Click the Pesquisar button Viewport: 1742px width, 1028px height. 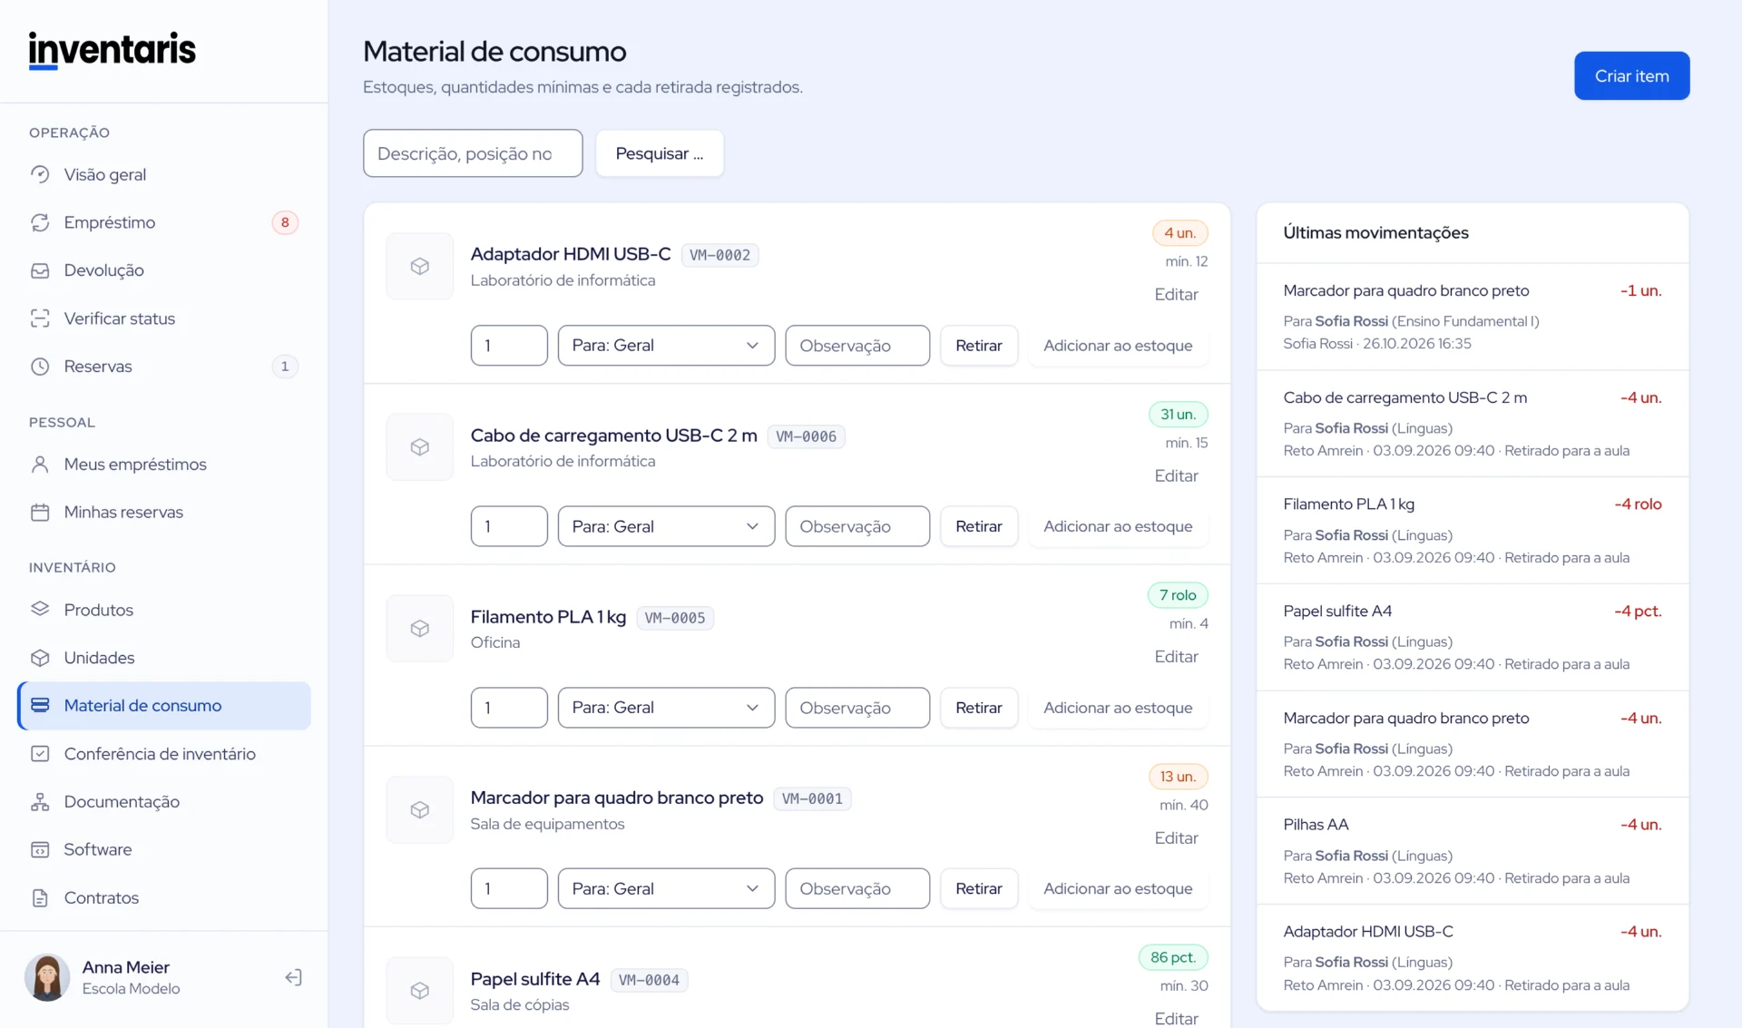[x=660, y=153]
